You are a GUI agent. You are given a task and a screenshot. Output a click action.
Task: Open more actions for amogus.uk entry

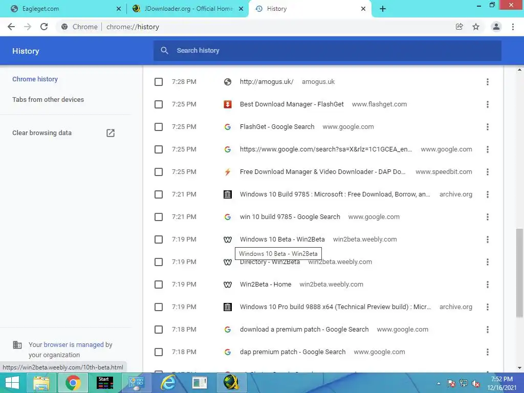[x=488, y=82]
